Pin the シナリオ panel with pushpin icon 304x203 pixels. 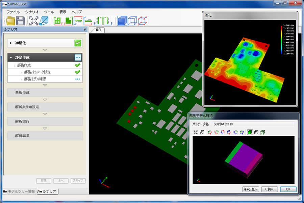tap(84, 29)
